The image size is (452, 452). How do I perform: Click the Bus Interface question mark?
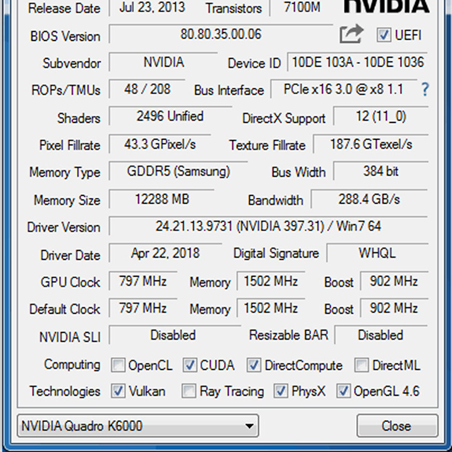coord(425,89)
